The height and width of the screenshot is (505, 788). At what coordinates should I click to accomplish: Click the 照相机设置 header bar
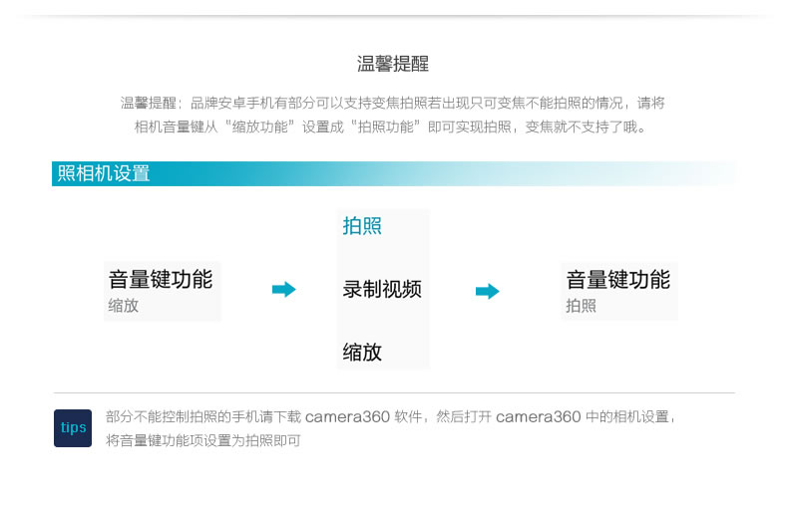393,173
